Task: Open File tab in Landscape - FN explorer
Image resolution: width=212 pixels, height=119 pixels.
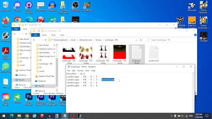Action: coord(35,35)
